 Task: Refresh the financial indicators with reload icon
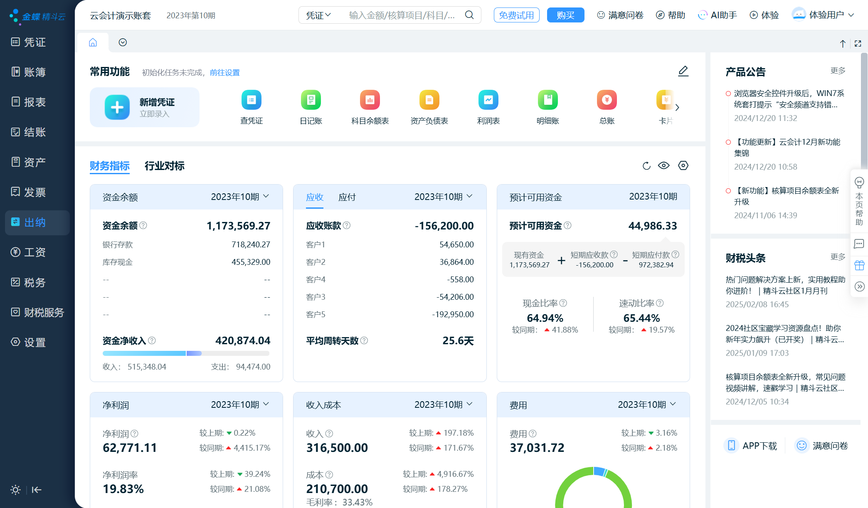pos(646,166)
